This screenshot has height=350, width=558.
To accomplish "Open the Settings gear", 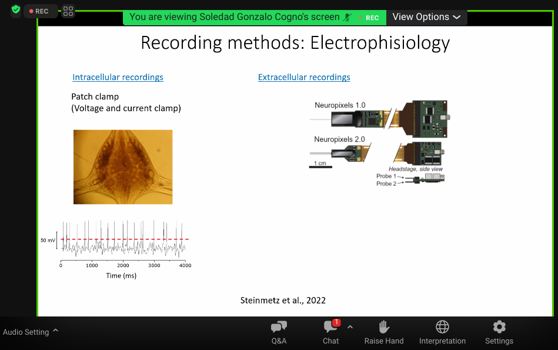I will click(499, 332).
